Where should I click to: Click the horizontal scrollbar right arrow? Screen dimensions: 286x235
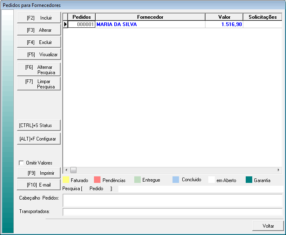pos(279,170)
